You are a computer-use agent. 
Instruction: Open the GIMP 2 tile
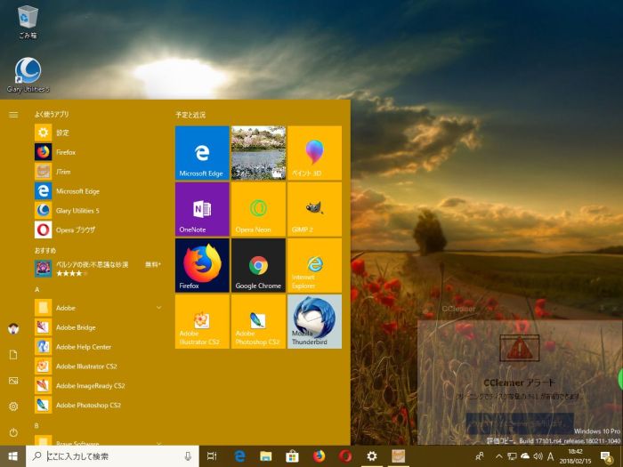[314, 208]
